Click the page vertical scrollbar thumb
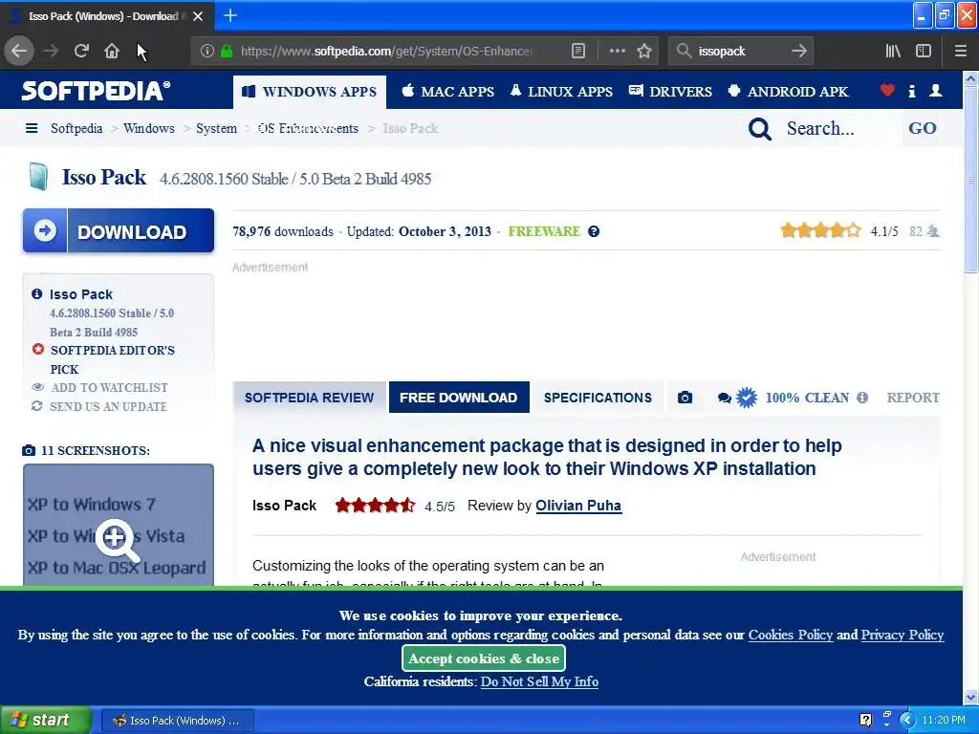 click(x=971, y=179)
